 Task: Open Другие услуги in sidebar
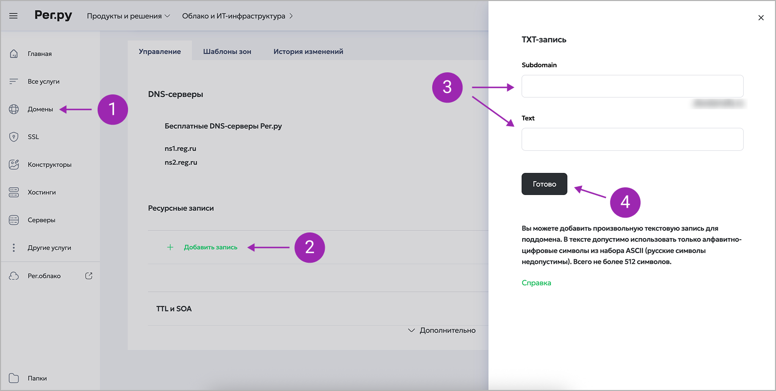[x=50, y=248]
